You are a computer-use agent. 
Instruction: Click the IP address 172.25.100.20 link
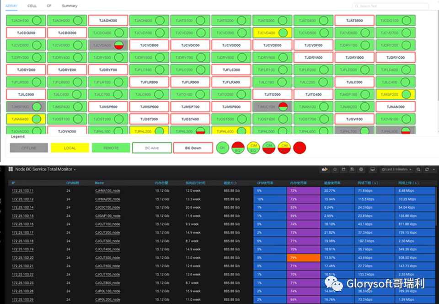22,258
